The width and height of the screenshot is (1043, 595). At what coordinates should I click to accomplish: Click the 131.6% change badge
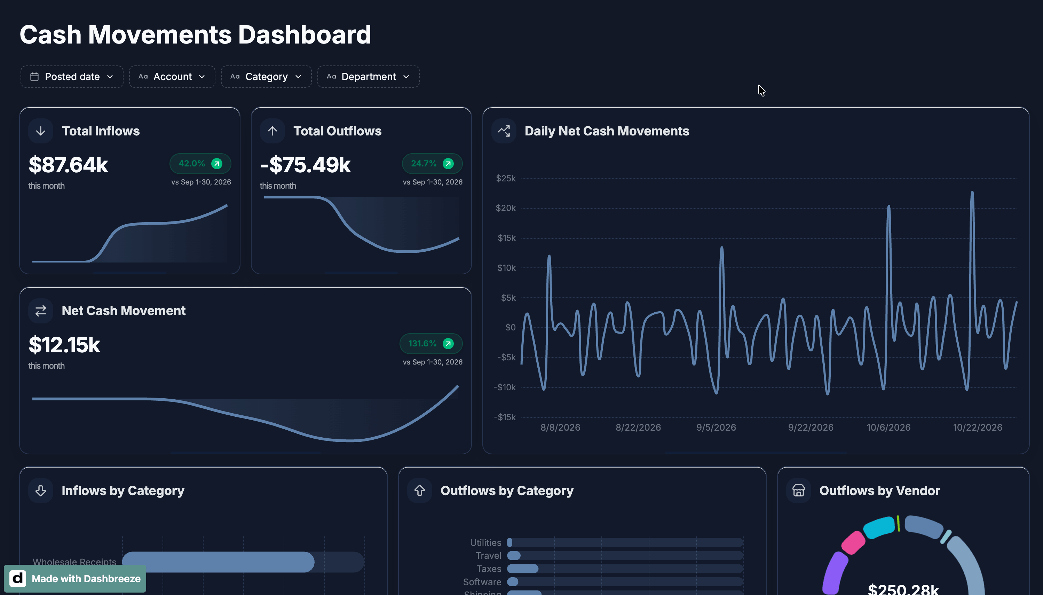[431, 344]
